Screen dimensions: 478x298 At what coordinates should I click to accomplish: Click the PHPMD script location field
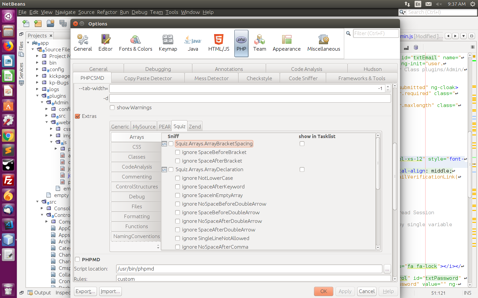[249, 269]
